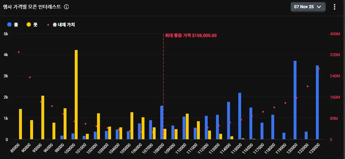Open the three-dot more options menu
The image size is (345, 159).
[335, 7]
